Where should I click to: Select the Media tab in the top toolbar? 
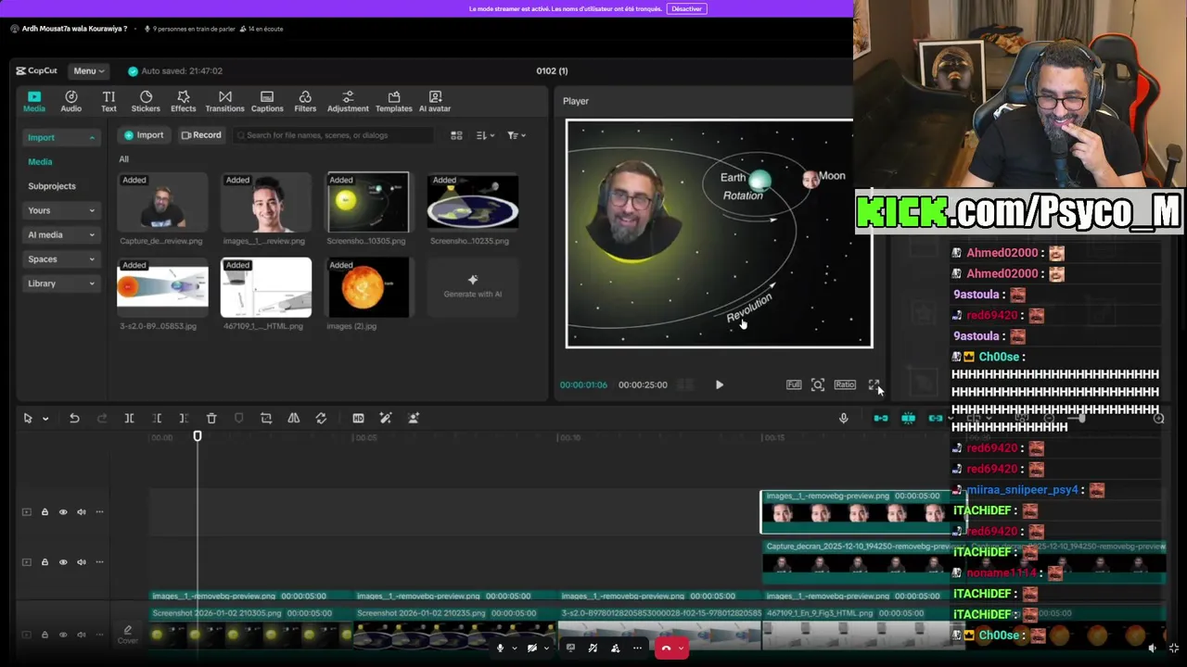pos(34,102)
